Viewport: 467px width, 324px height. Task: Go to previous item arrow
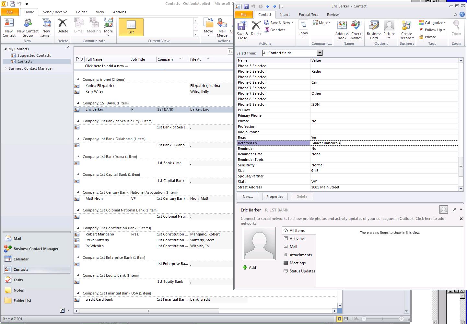pos(267,6)
